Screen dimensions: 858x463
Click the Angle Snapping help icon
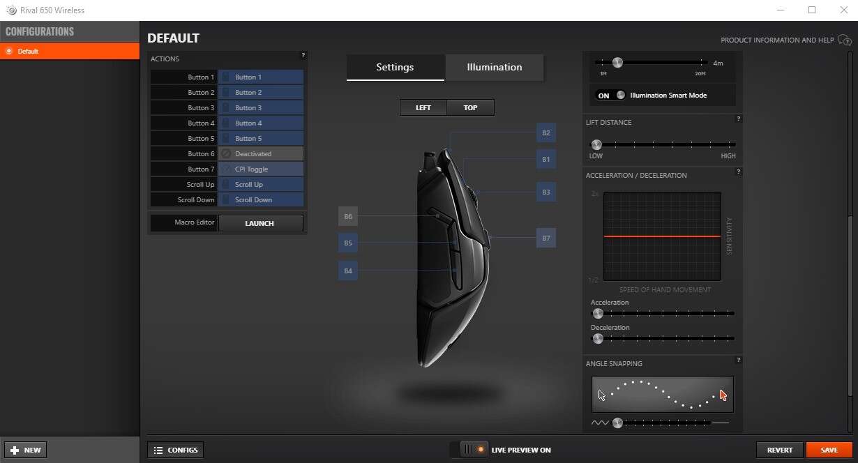738,360
